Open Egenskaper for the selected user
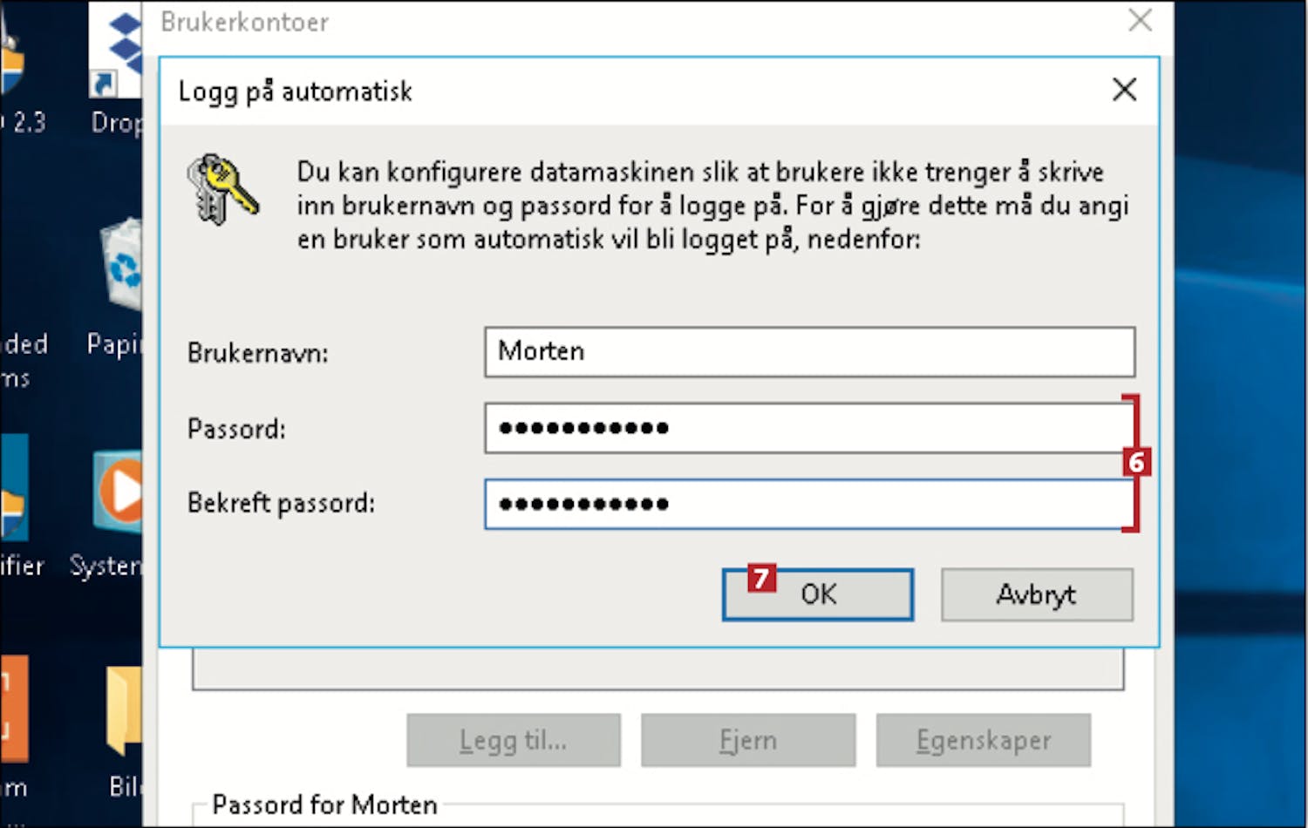 tap(983, 740)
